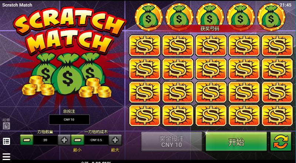296x163 pixels.
Task: Click the middle money bag winning number coin
Action: (x=210, y=17)
